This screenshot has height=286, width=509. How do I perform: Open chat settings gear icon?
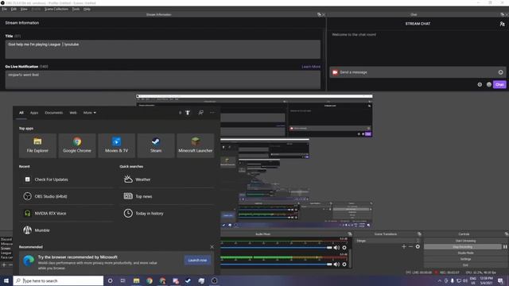coord(480,85)
